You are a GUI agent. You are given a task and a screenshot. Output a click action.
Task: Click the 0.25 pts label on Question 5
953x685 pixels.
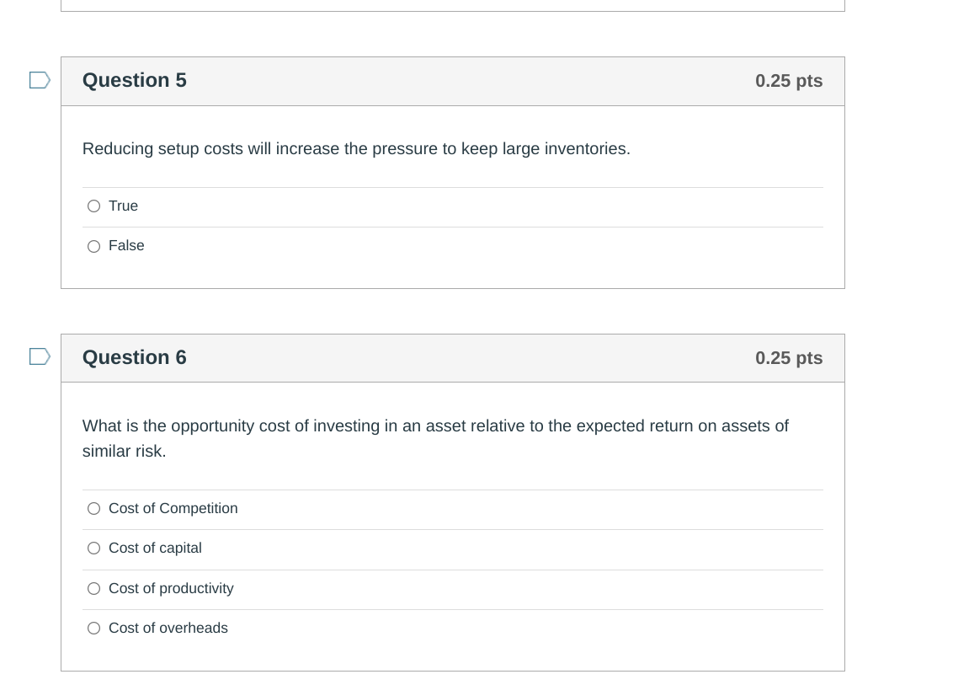(x=789, y=81)
